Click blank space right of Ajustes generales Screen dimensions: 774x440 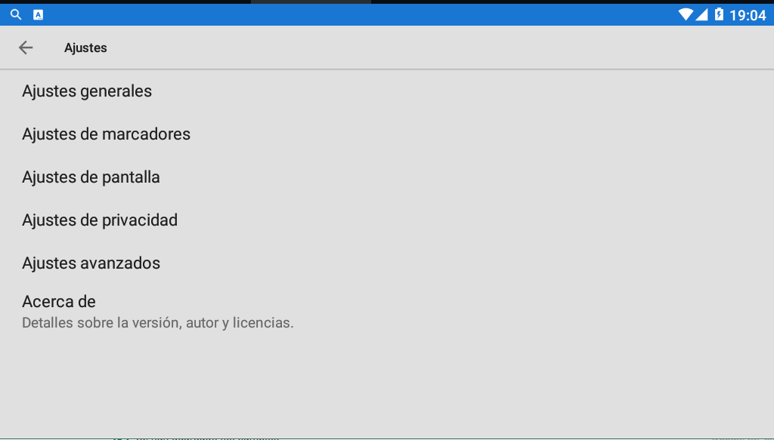click(x=454, y=91)
